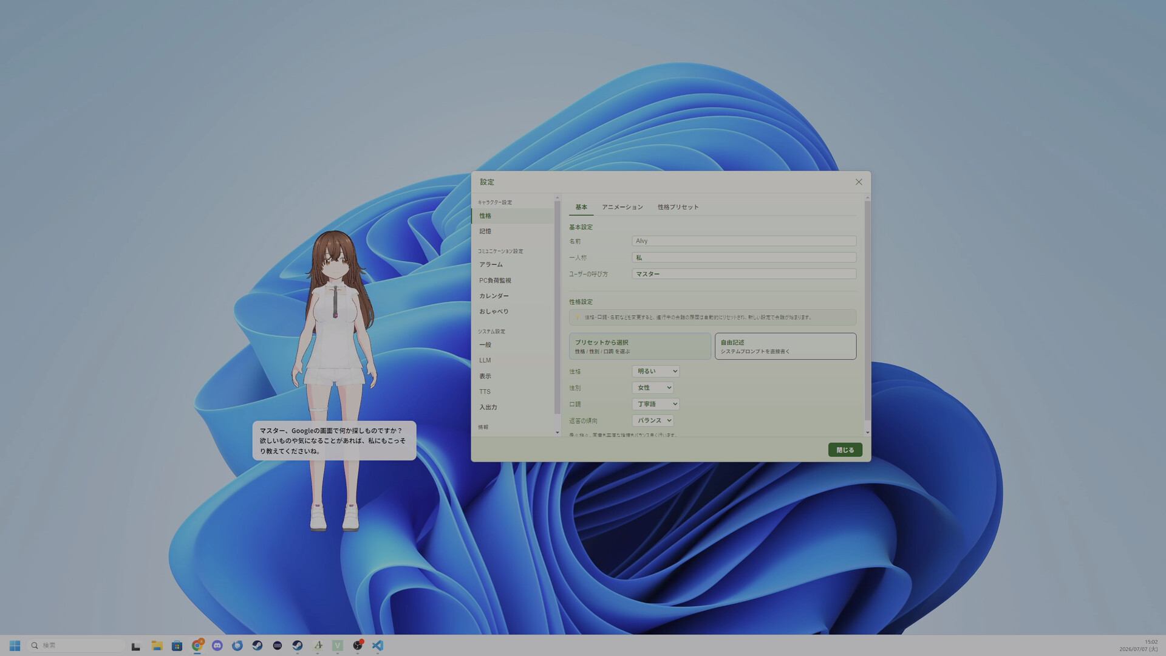Switch to the 基本 tab
The height and width of the screenshot is (656, 1166).
coord(581,207)
